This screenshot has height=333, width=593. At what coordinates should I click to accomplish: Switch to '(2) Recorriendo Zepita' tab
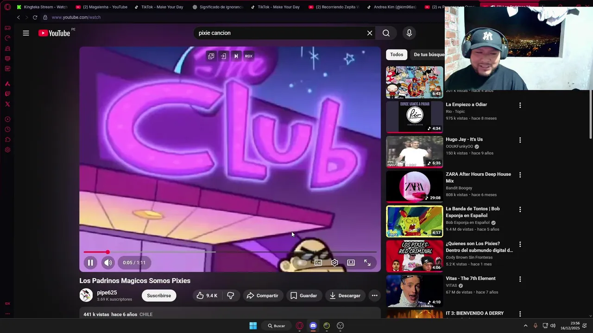pyautogui.click(x=334, y=7)
